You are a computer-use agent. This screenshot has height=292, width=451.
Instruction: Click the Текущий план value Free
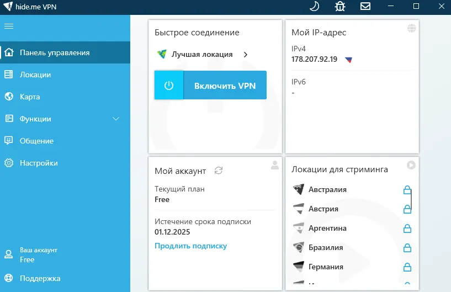click(162, 199)
